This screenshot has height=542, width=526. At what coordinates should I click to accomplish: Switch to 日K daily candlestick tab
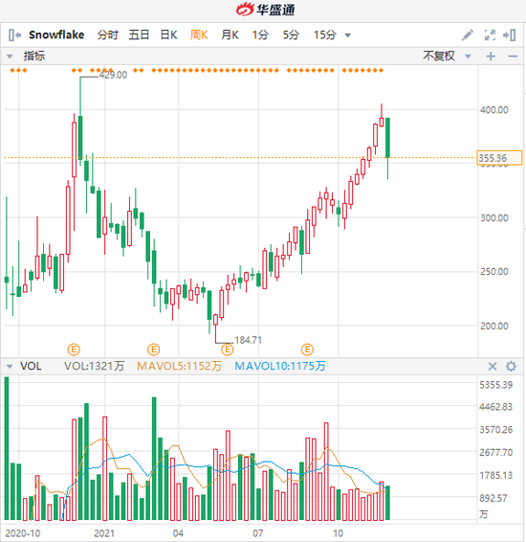click(168, 34)
